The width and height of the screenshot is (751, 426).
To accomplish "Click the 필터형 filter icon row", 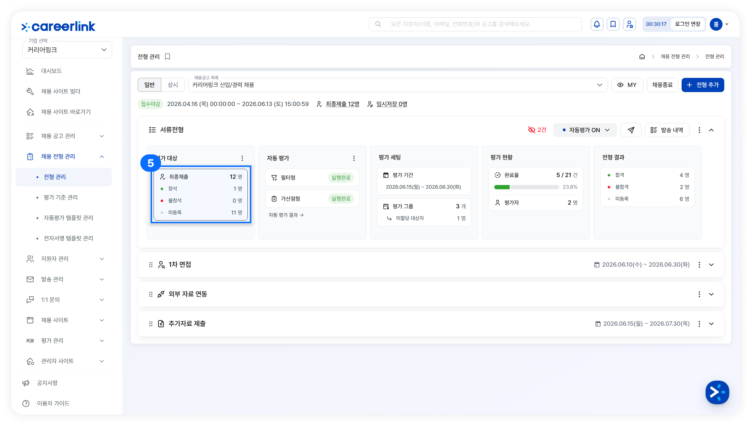I will 312,178.
